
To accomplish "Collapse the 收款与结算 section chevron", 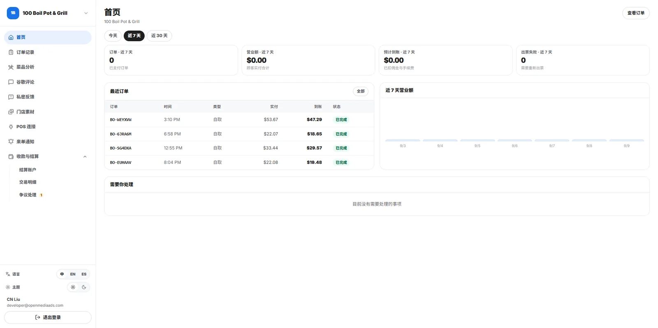I will coord(85,157).
